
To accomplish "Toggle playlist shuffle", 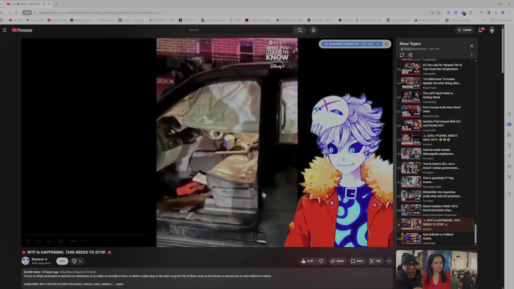I will point(410,55).
